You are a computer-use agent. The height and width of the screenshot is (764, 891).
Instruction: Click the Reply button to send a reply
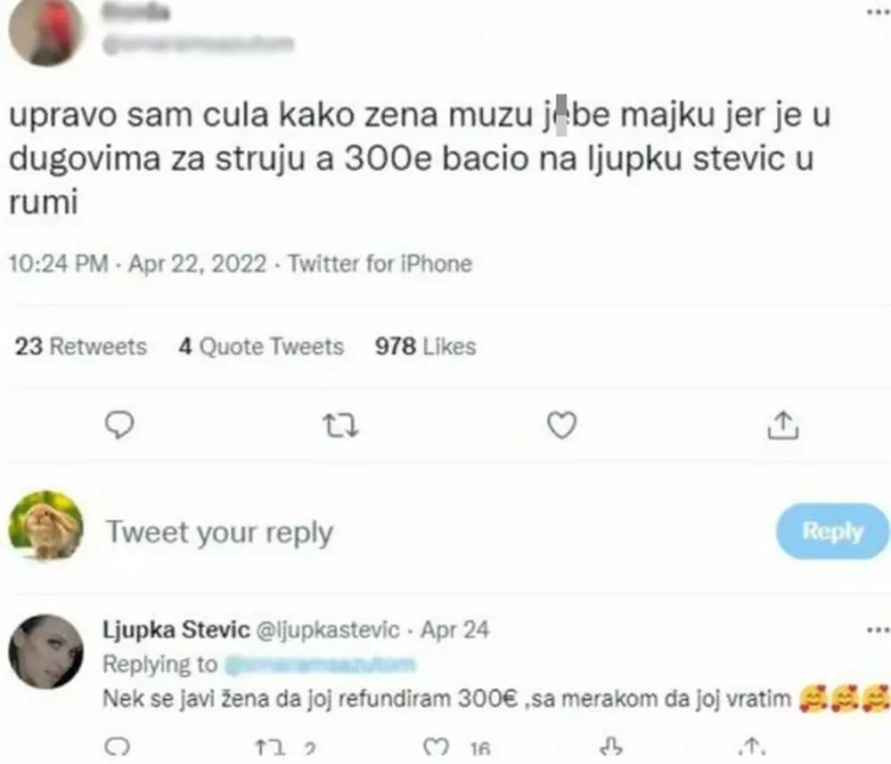[831, 532]
